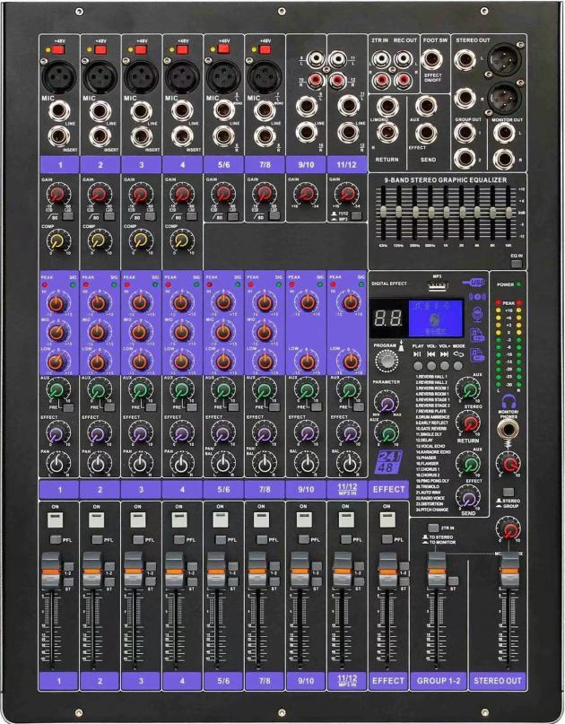Click the blue MP3 LCD screen
This screenshot has width=565, height=724.
[x=436, y=318]
